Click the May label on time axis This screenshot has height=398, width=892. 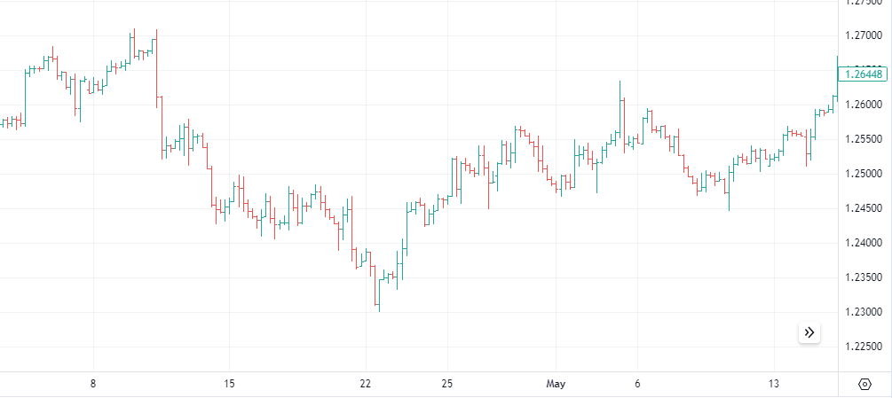click(556, 384)
